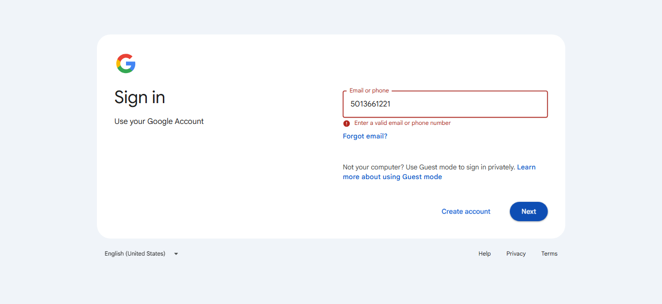The height and width of the screenshot is (304, 662).
Task: Click the red error alert icon
Action: (x=347, y=123)
